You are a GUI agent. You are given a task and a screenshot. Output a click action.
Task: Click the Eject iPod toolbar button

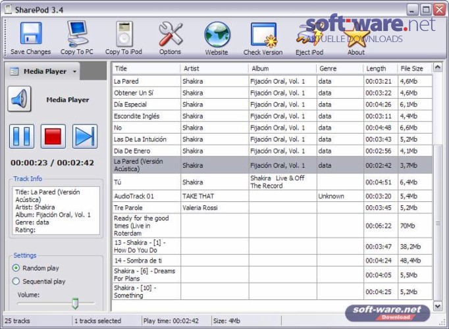point(309,39)
